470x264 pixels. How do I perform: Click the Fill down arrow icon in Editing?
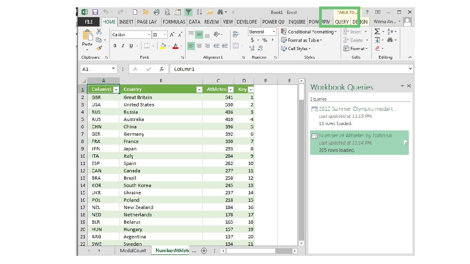pos(377,40)
